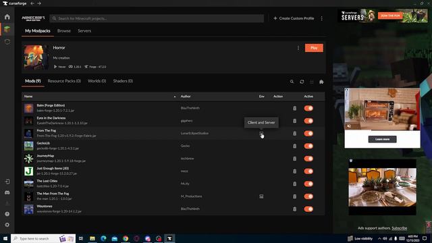Viewport: 432px width, 243px height.
Task: Click the Subscribe link
Action: [399, 228]
